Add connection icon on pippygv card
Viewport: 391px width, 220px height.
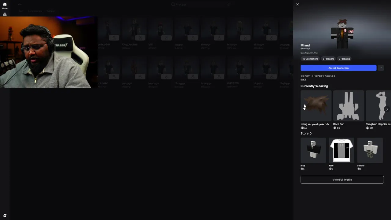coord(140,77)
